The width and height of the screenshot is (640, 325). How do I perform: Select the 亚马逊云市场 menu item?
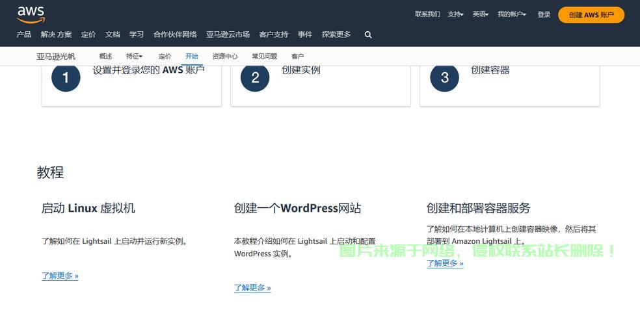pyautogui.click(x=228, y=34)
